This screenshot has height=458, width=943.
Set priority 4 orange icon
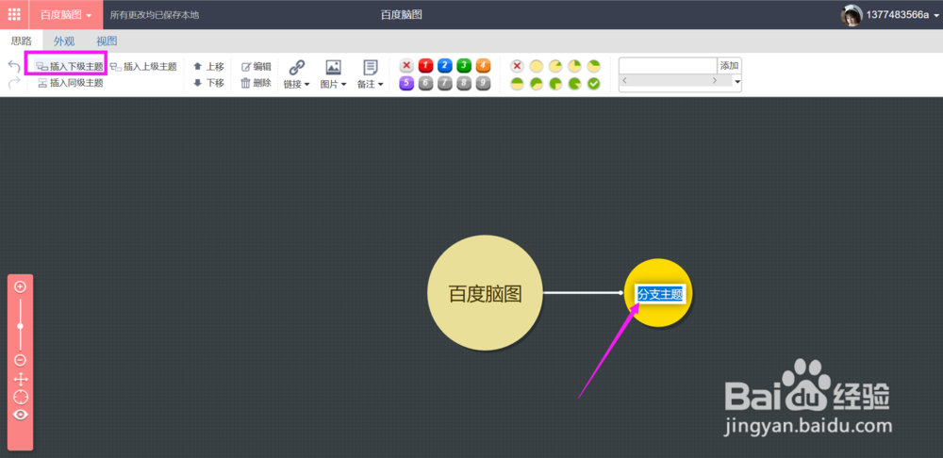484,66
